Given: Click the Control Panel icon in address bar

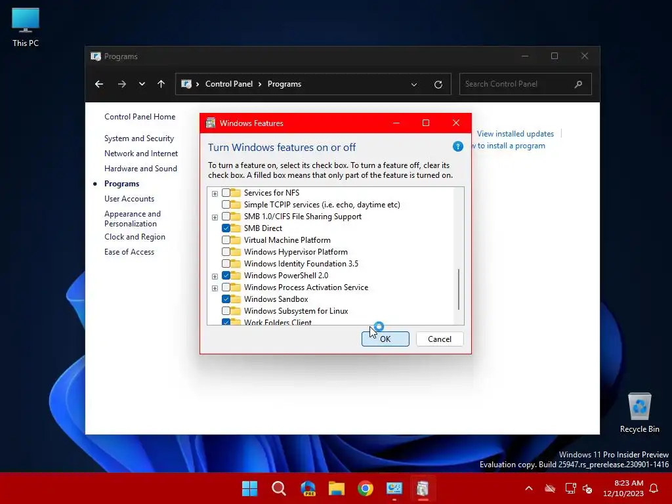Looking at the screenshot, I should [x=186, y=84].
